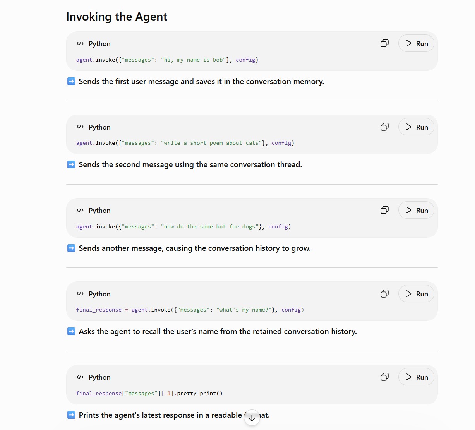Run the pretty_print code block
Screen dimensions: 475x430
[416, 377]
